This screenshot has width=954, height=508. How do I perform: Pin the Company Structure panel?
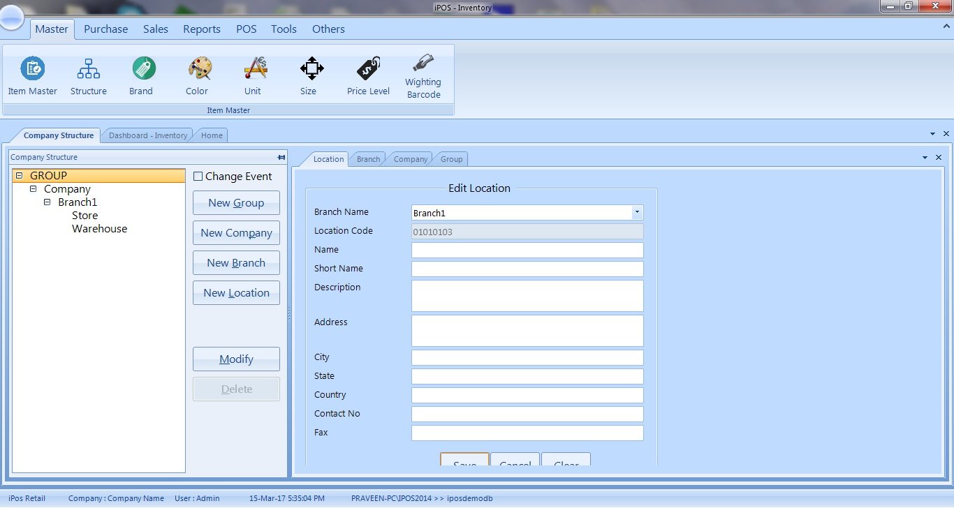(281, 157)
